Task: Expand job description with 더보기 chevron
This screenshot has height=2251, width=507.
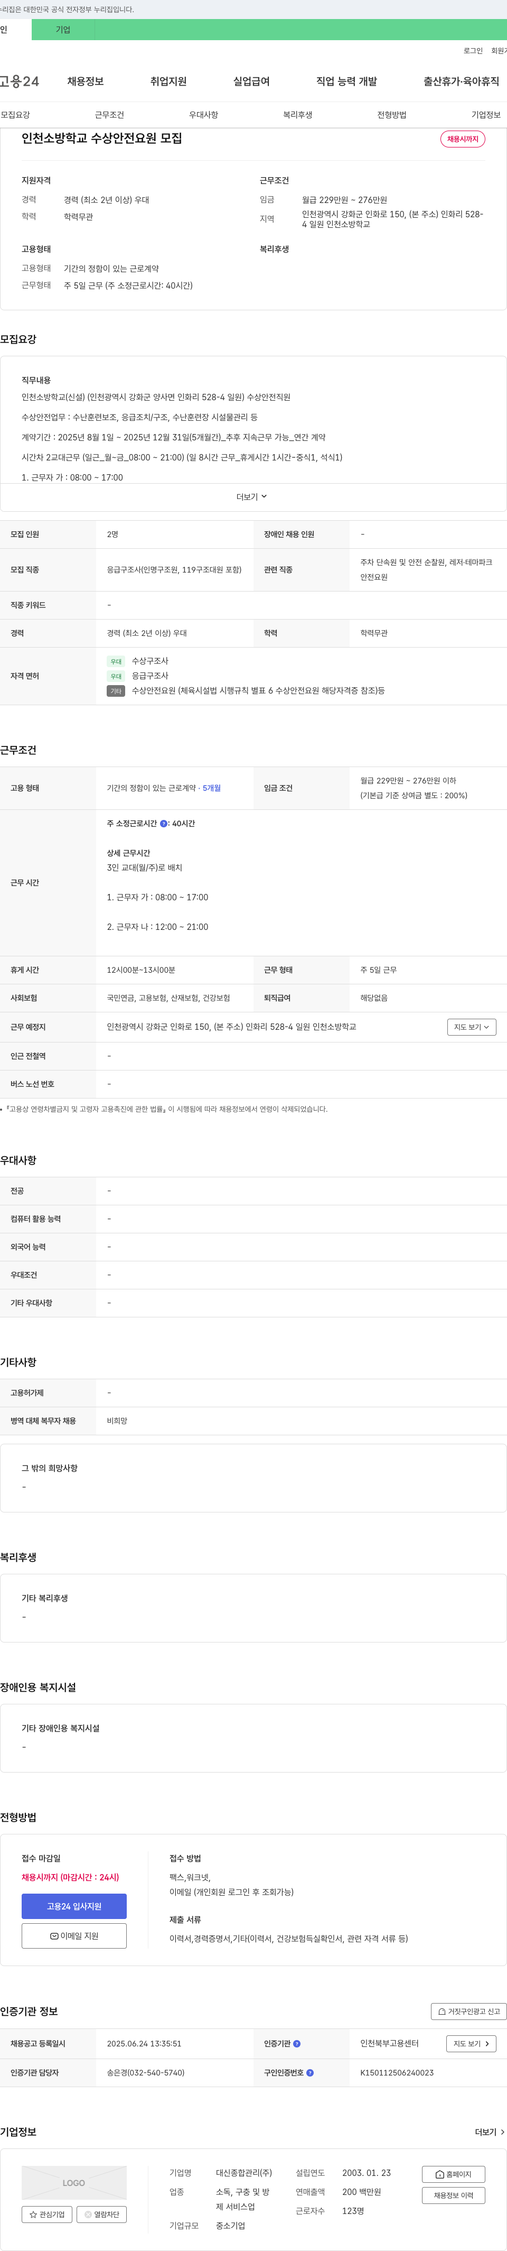Action: tap(252, 496)
